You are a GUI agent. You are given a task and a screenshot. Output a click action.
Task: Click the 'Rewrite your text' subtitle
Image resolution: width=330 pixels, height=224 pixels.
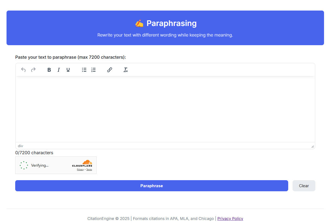pyautogui.click(x=165, y=35)
